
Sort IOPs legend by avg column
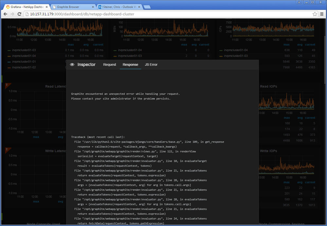pos(300,45)
